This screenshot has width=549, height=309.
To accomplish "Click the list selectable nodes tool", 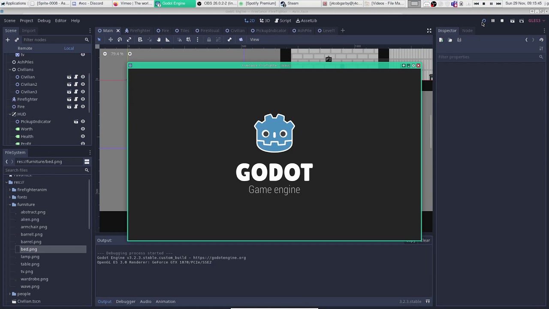I will pos(140,39).
